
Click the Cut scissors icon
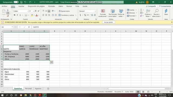(8, 10)
